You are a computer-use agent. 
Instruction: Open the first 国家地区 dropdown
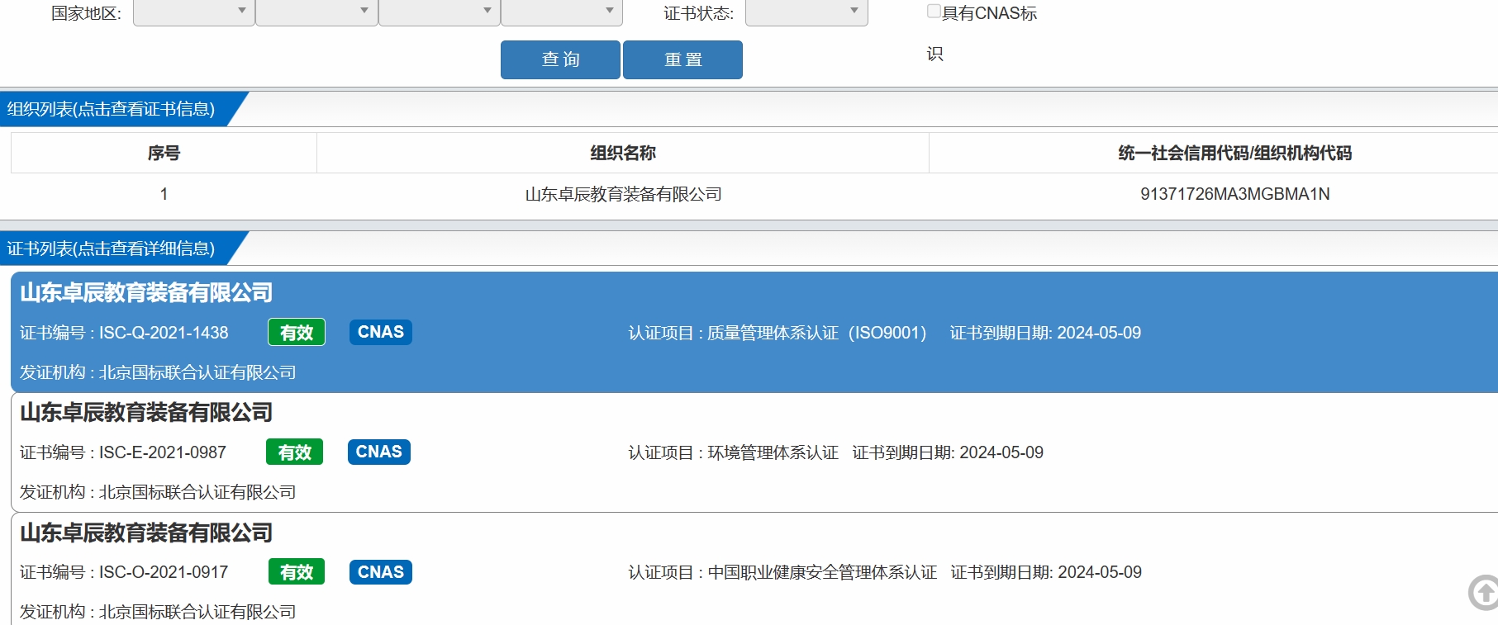(x=194, y=12)
